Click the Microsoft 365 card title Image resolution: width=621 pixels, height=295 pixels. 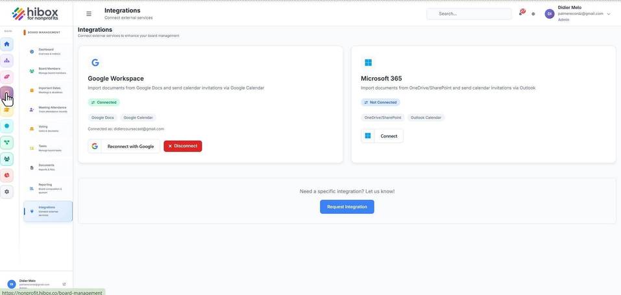tap(381, 78)
